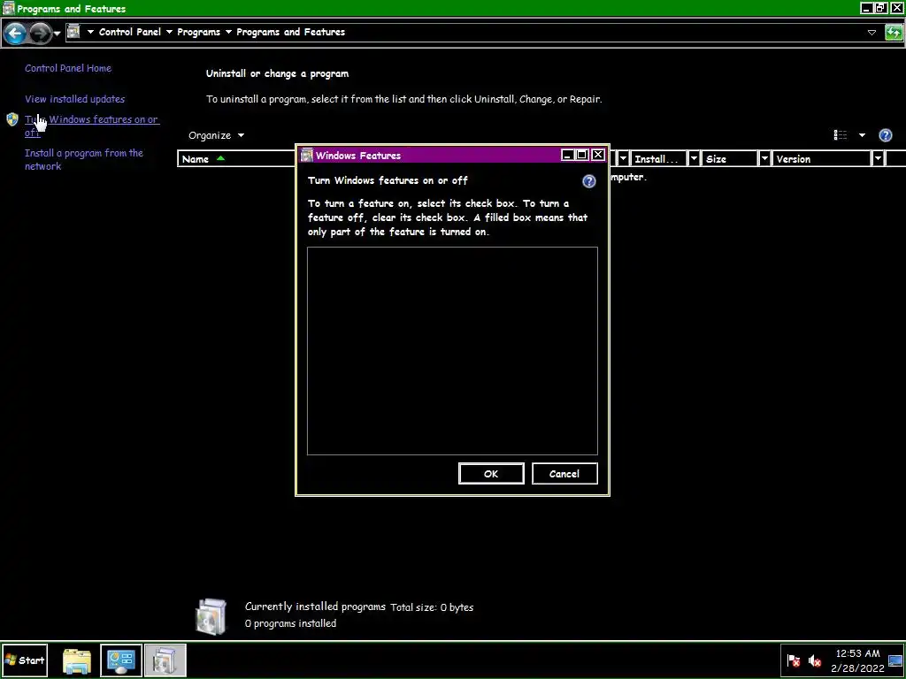
Task: Click Action Center flag tray icon
Action: (x=794, y=660)
